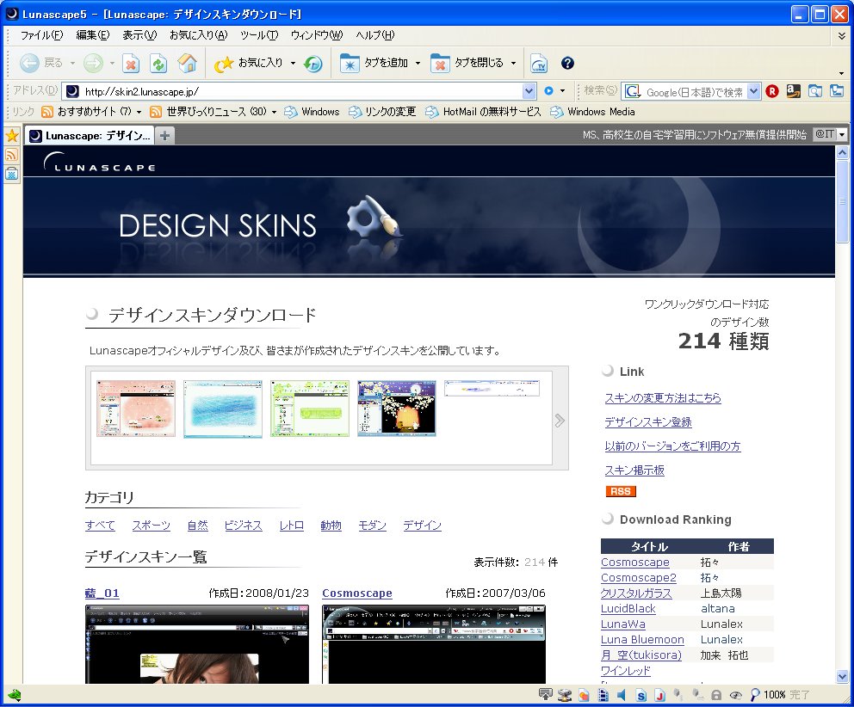Image resolution: width=854 pixels, height=707 pixels.
Task: Click the magnifier zoom 100% icon
Action: click(x=754, y=694)
